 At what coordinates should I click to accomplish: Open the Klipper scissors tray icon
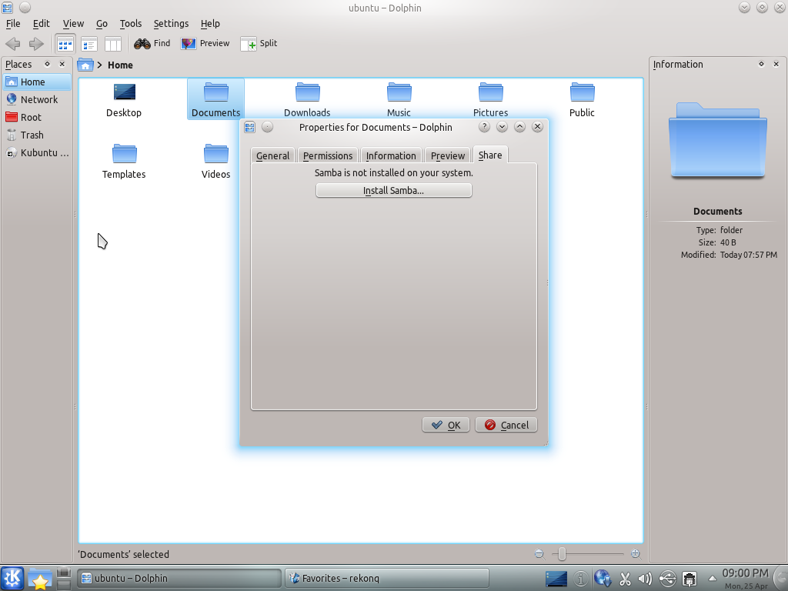point(625,579)
